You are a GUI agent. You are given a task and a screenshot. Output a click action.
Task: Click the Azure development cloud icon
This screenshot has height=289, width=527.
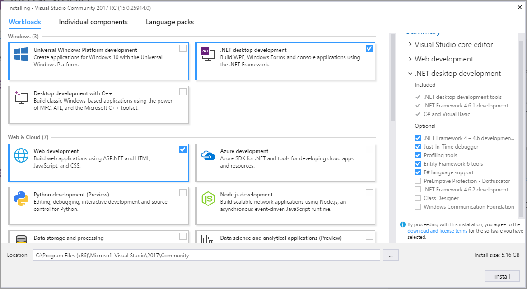[208, 155]
